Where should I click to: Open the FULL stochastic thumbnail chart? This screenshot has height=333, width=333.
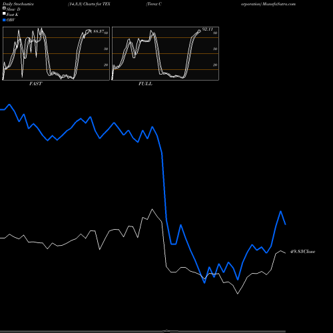coord(165,53)
